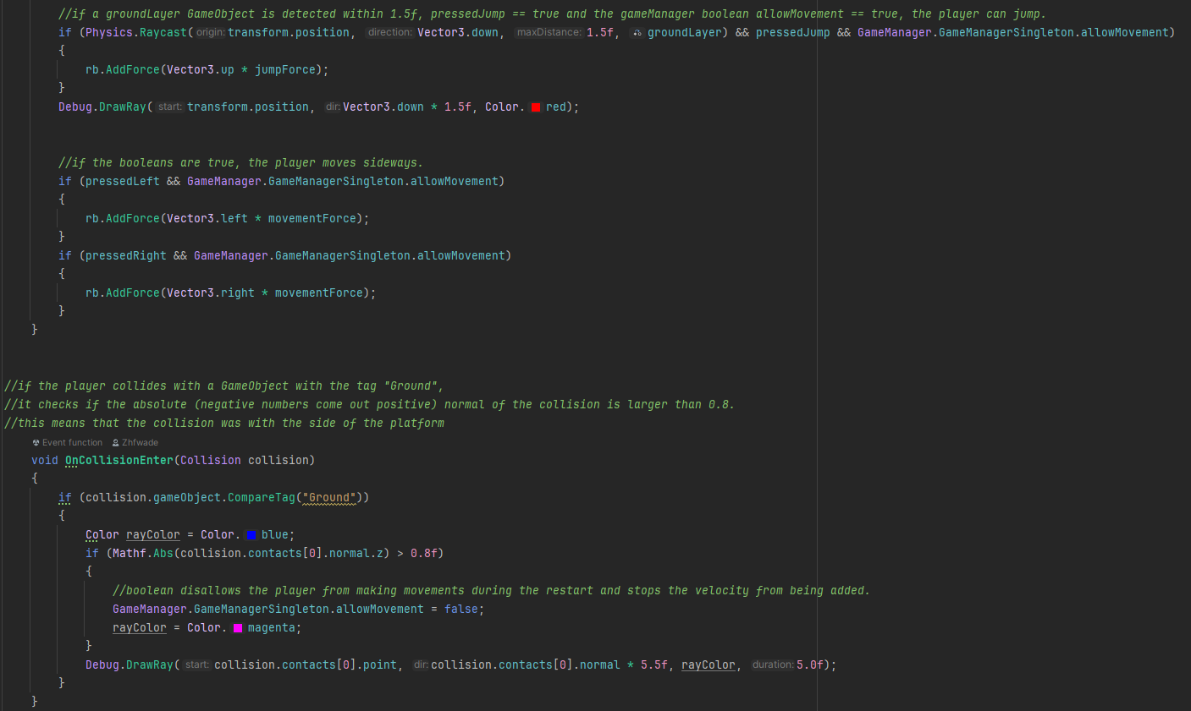Click the Event function gutter icon
Viewport: 1191px width, 711px height.
(36, 442)
